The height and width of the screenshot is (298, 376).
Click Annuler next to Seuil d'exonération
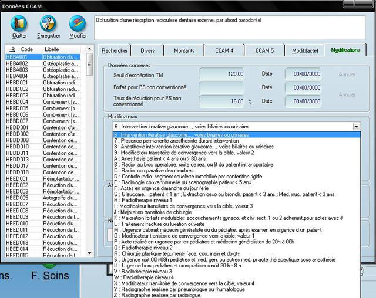tap(347, 74)
